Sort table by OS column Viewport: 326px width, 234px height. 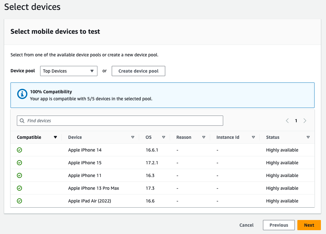tap(163, 137)
